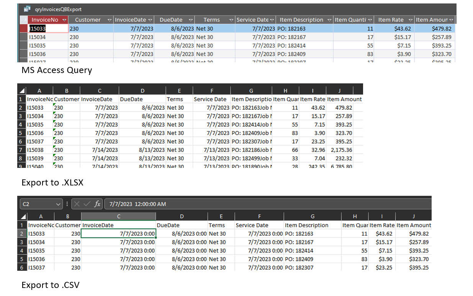The height and width of the screenshot is (296, 473).
Task: Open the Customer column filter dropdown
Action: 110,20
